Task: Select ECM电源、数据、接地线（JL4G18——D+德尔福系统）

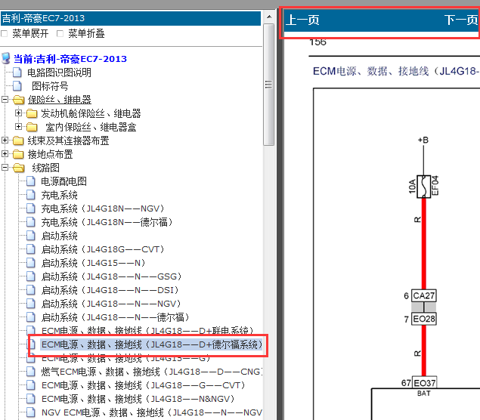Action: coord(152,344)
